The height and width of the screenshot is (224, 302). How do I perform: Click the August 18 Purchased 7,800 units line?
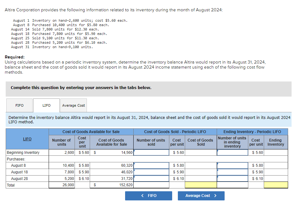tap(59, 34)
